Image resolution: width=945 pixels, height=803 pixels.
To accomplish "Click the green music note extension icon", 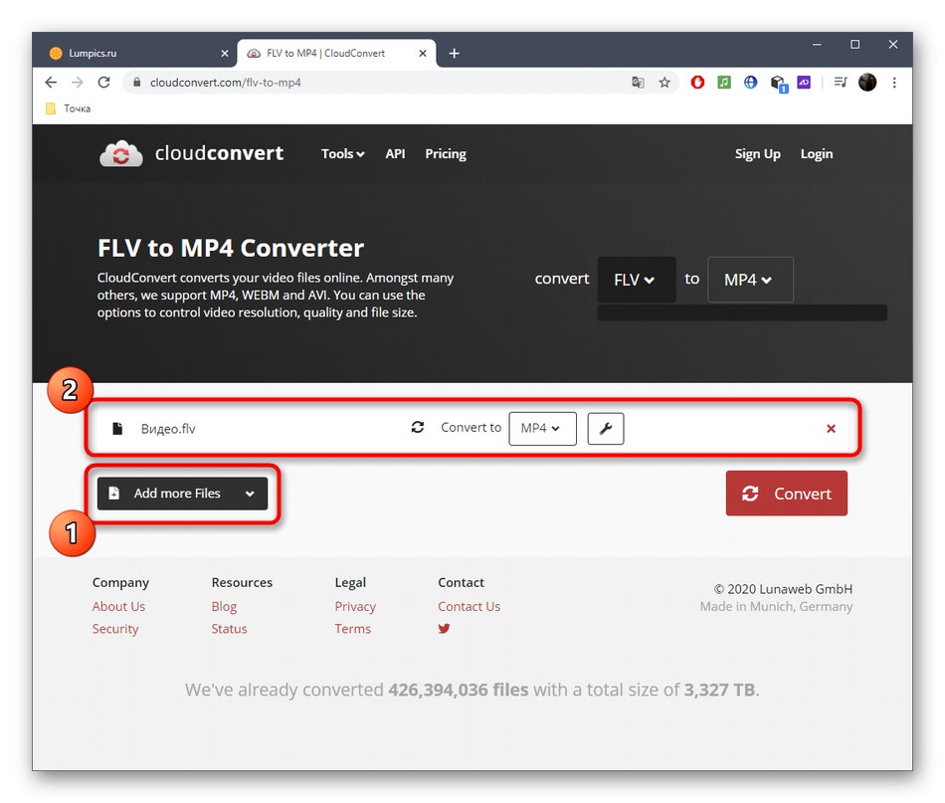I will 724,83.
